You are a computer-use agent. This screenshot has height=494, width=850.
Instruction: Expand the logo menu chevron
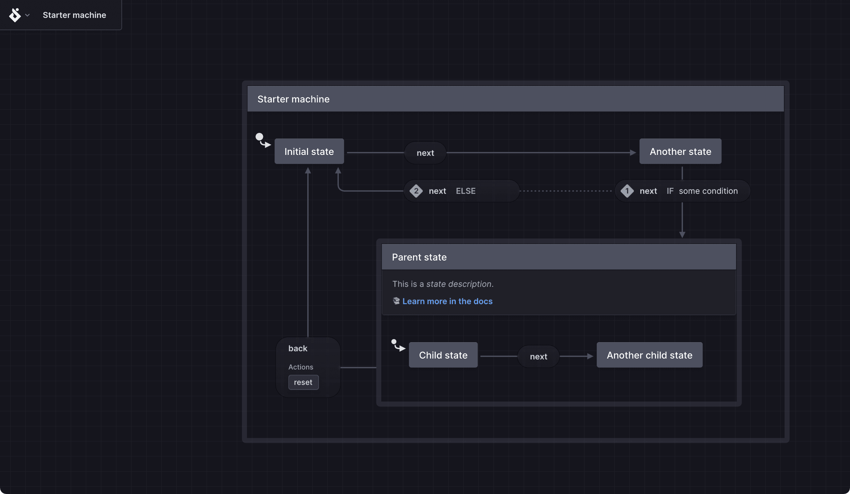pyautogui.click(x=28, y=15)
